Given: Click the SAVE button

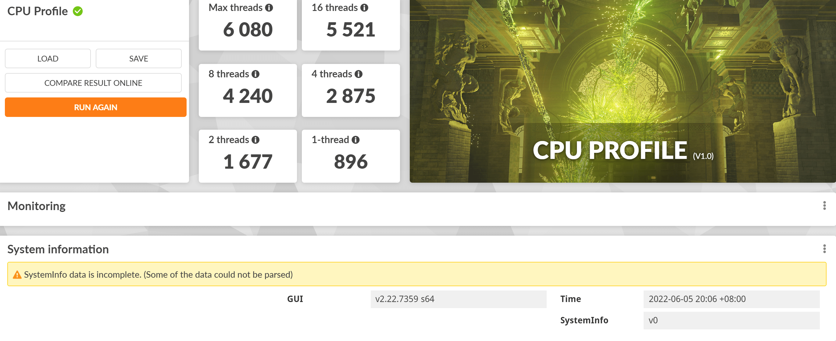Looking at the screenshot, I should coord(139,59).
